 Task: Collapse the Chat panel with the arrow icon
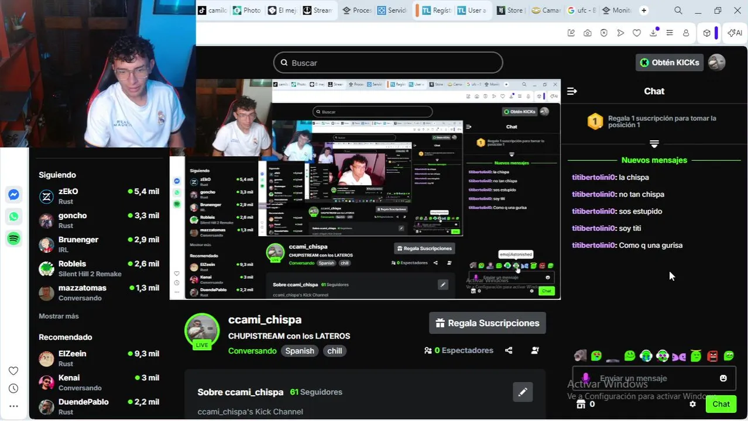coord(572,91)
